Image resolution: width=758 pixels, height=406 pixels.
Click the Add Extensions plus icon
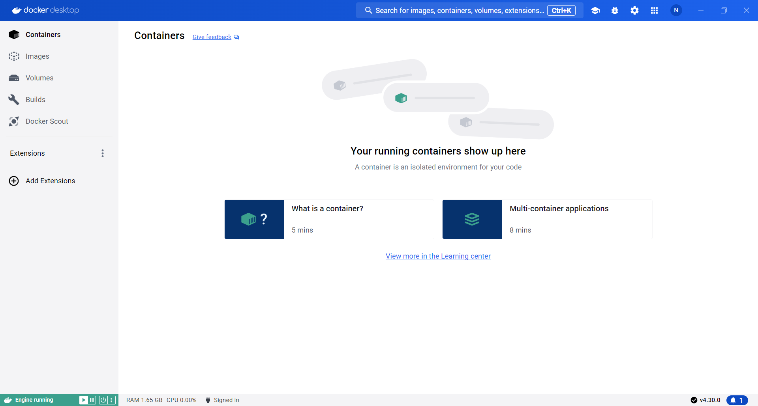(x=14, y=181)
